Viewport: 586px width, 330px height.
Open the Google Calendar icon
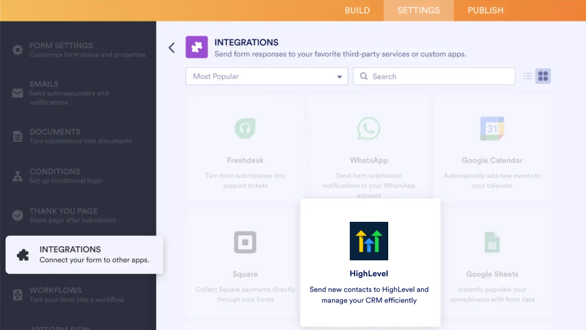[x=491, y=129]
